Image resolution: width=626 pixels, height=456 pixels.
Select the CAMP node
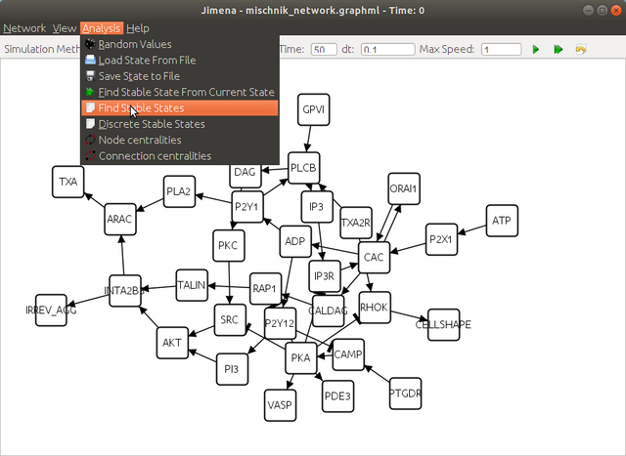348,354
